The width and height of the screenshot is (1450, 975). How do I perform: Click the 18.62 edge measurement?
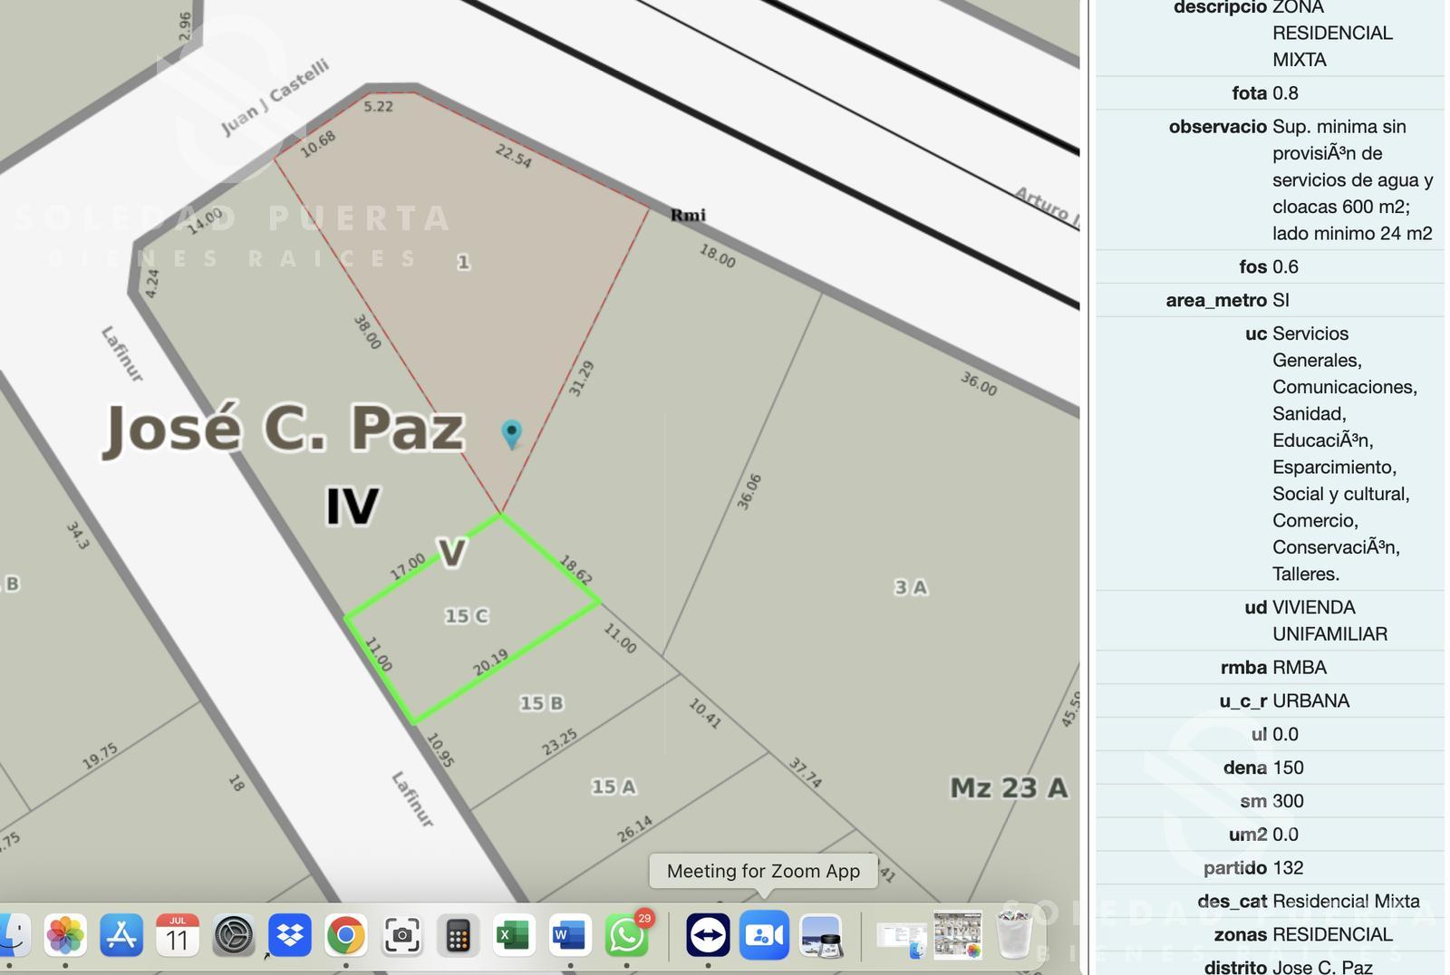[575, 570]
